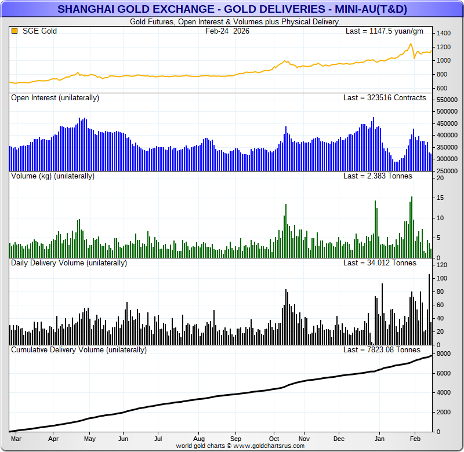
Task: Select the Volume (kg) (unilaterally) panel label
Action: tap(53, 176)
